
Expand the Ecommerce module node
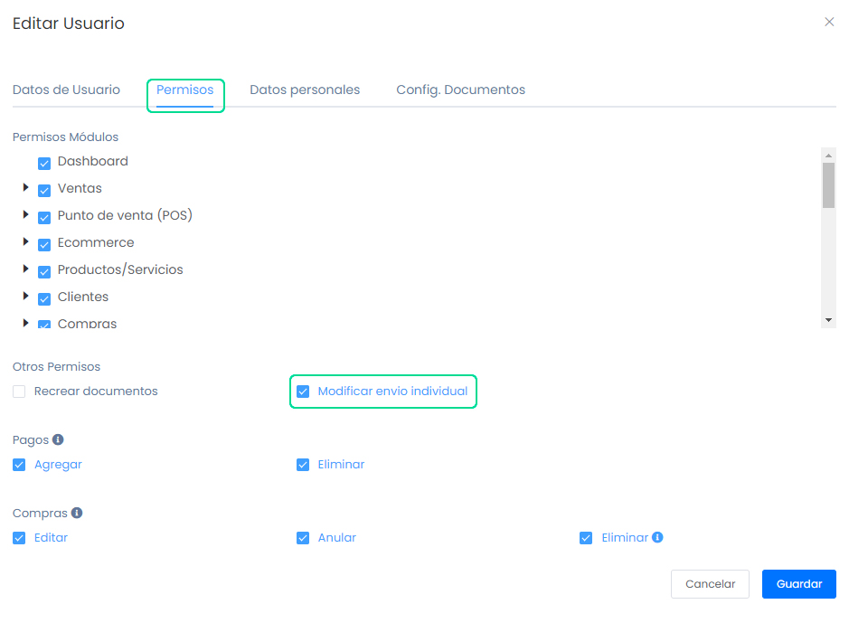[x=26, y=242]
